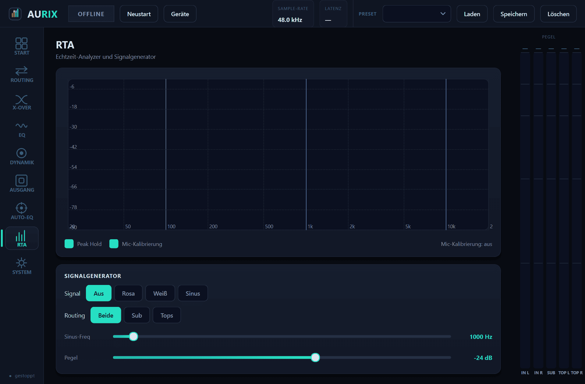Open the X-OVER crossover icon
585x384 pixels.
[x=22, y=99]
